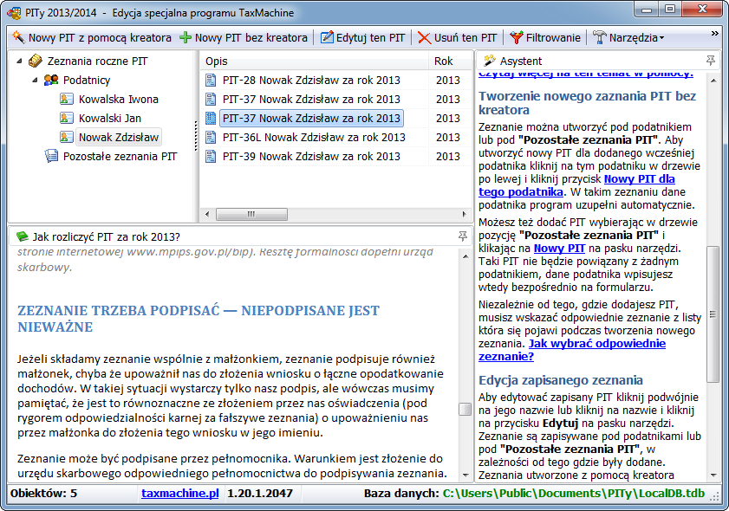Viewport: 729px width, 511px height.
Task: Click the document icon of first PIT-37 row
Action: (211, 99)
